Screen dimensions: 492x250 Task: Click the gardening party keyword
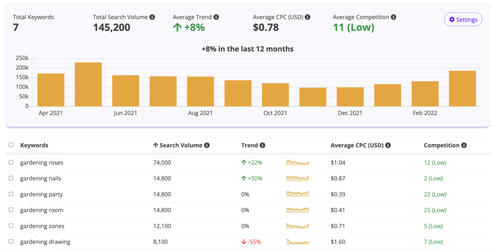pos(41,194)
